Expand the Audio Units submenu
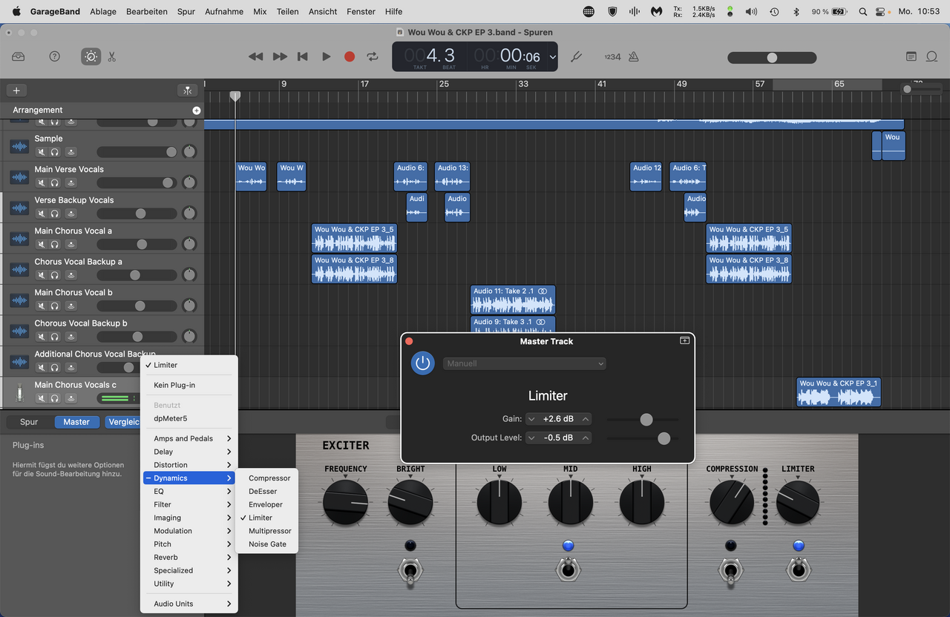The width and height of the screenshot is (950, 617). 189,604
